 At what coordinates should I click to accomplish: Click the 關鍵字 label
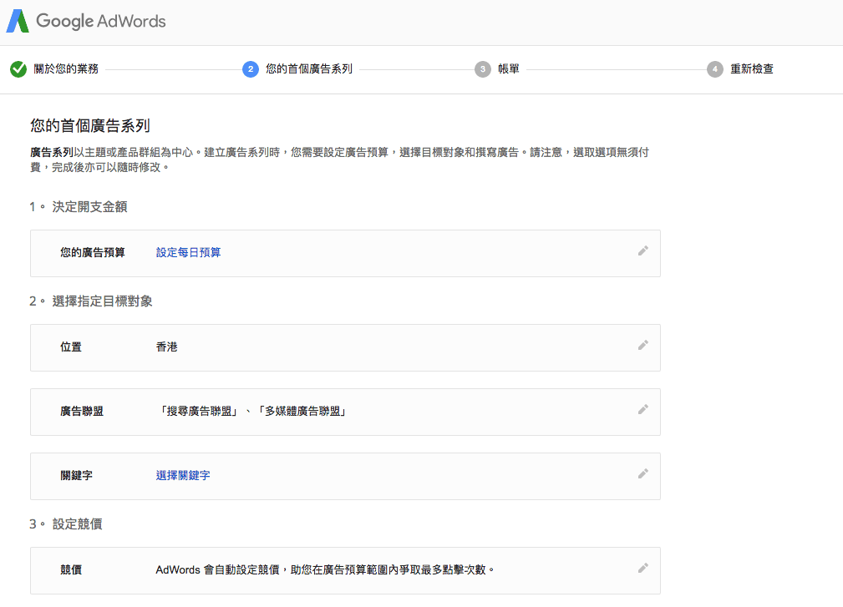[x=76, y=475]
